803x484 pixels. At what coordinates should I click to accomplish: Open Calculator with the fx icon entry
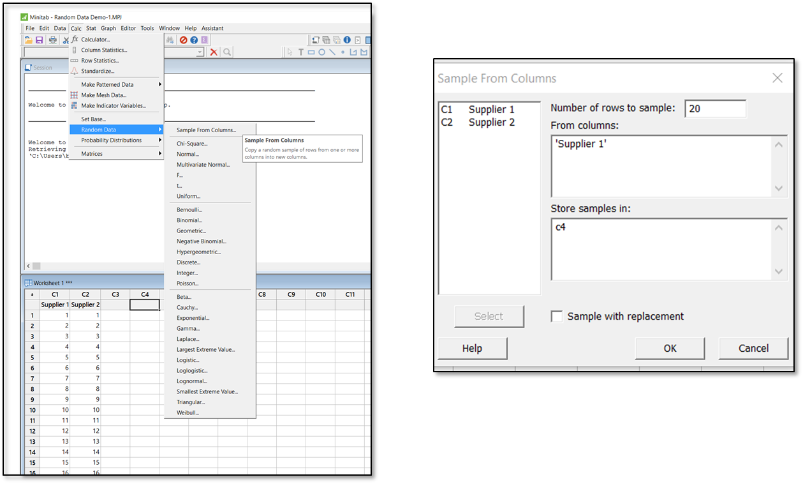[95, 40]
